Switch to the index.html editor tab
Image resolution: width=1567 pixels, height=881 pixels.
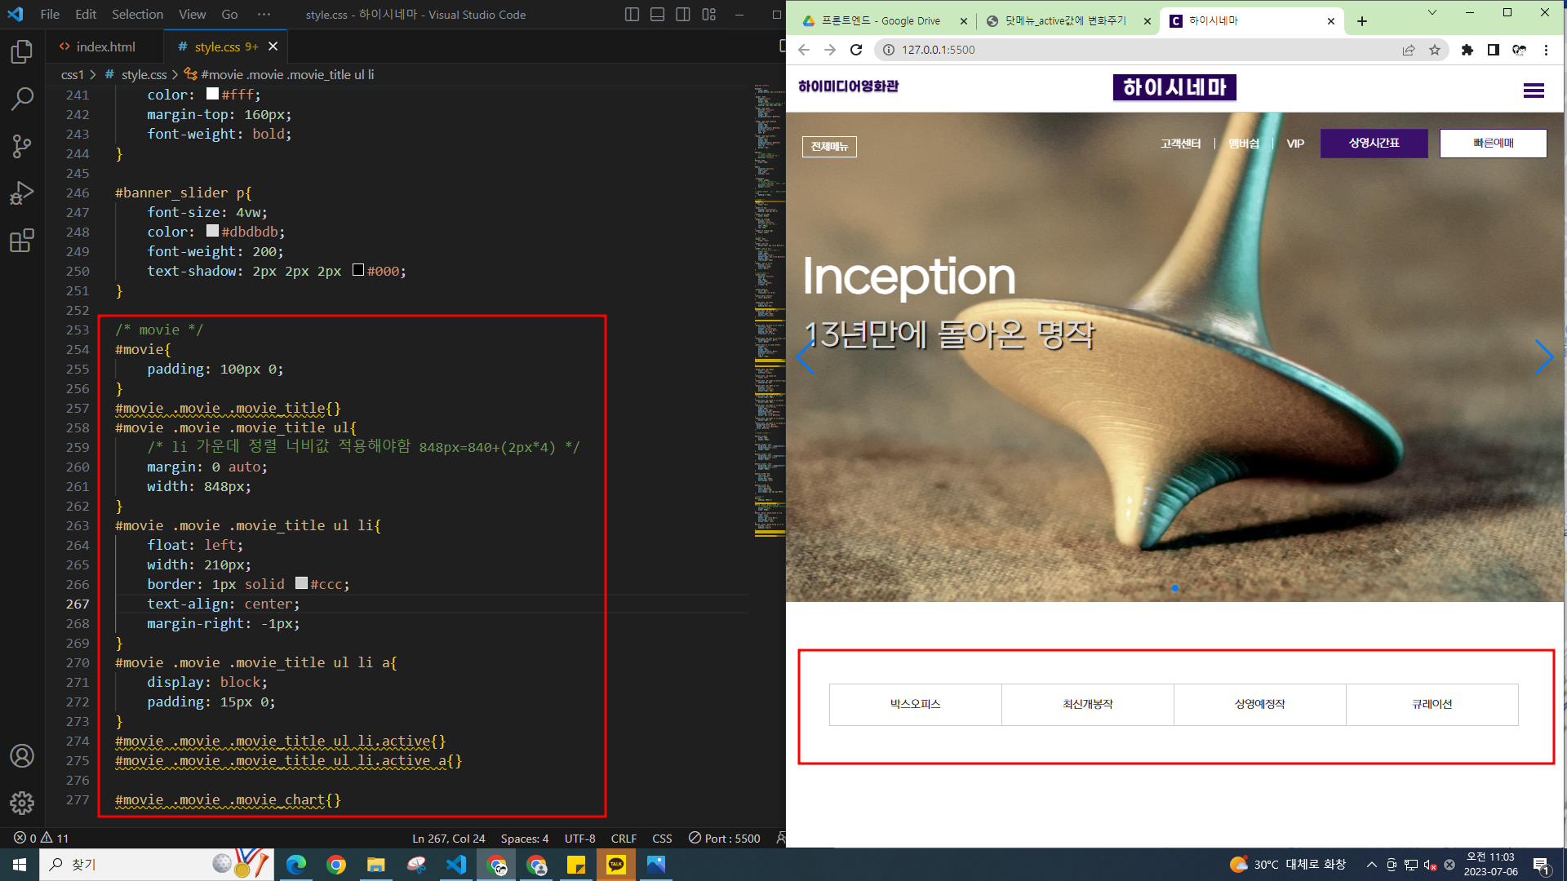[105, 46]
